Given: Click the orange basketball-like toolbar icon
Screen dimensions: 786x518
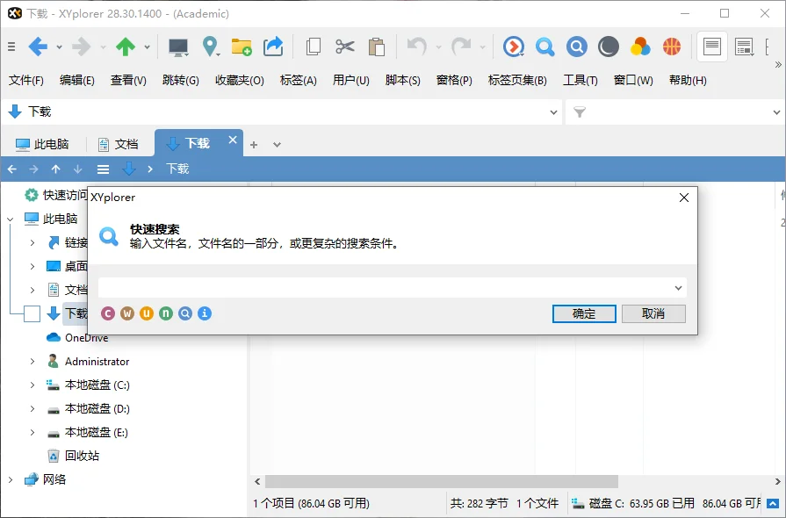Looking at the screenshot, I should (672, 47).
